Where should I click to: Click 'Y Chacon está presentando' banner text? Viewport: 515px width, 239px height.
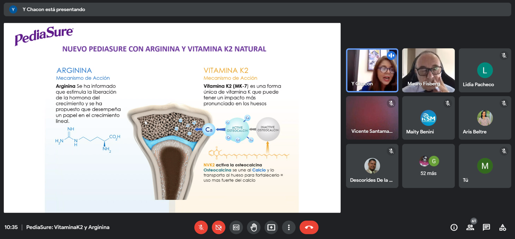[54, 9]
